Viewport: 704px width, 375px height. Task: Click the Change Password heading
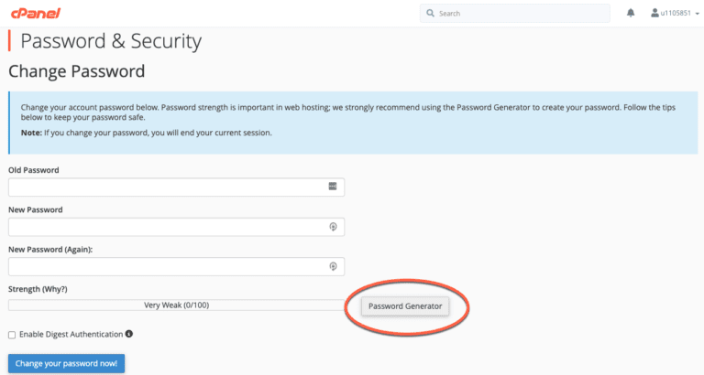(77, 71)
